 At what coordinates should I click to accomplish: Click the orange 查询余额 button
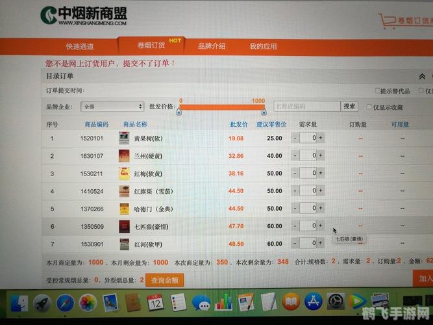point(165,280)
